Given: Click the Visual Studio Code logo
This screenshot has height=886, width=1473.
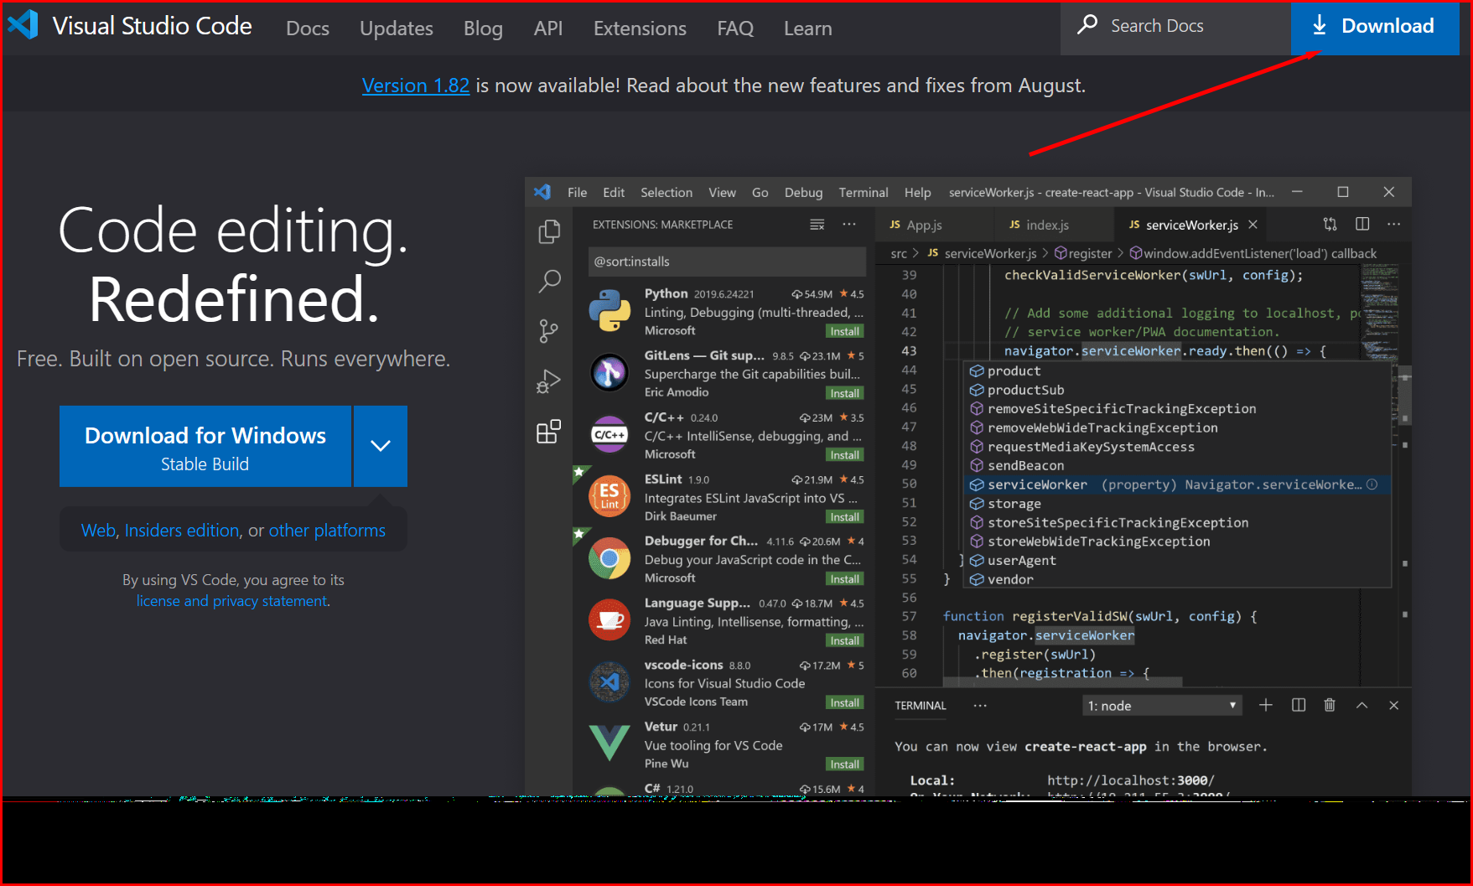Looking at the screenshot, I should [23, 25].
